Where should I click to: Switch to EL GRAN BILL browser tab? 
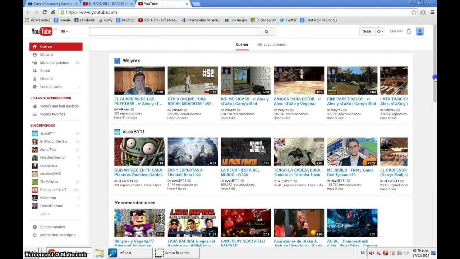click(108, 4)
